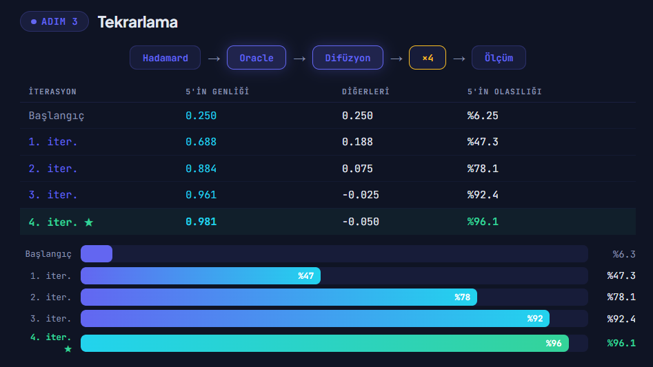Click probability %47.3 in the table

tap(483, 142)
